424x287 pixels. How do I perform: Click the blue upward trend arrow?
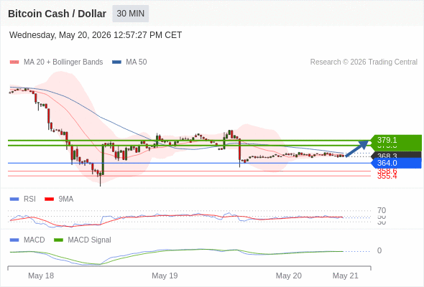(x=357, y=149)
